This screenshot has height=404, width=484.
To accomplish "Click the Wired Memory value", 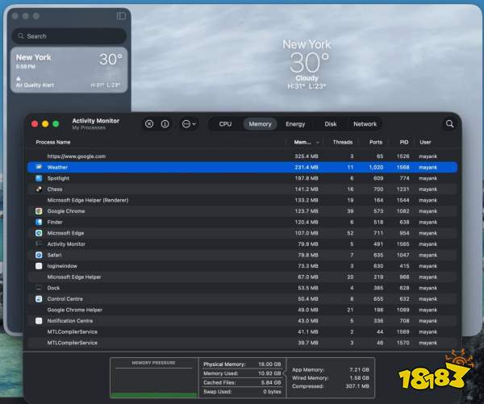I will click(x=359, y=378).
